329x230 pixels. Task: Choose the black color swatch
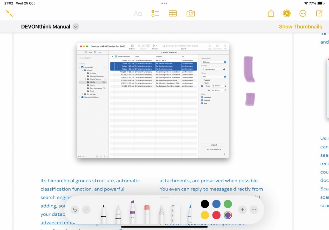click(x=205, y=204)
